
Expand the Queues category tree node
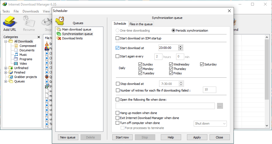pos(6,81)
